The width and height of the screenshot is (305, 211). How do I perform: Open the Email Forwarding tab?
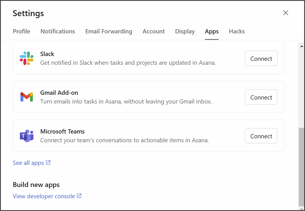[109, 31]
